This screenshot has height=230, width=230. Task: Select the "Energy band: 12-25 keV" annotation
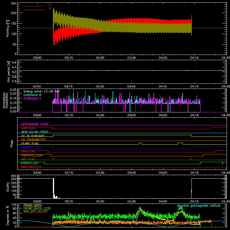pyautogui.click(x=42, y=91)
